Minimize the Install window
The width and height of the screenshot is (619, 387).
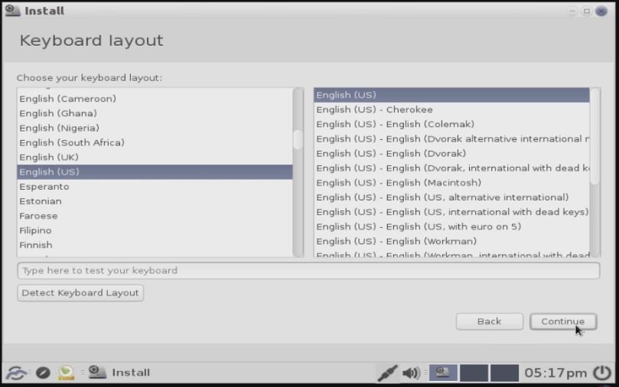(572, 11)
